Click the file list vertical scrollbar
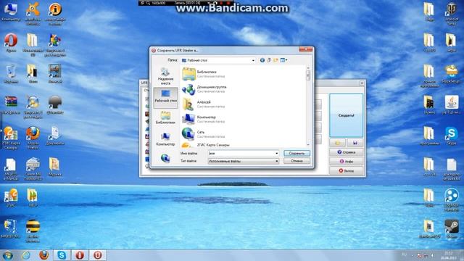 tap(308, 107)
